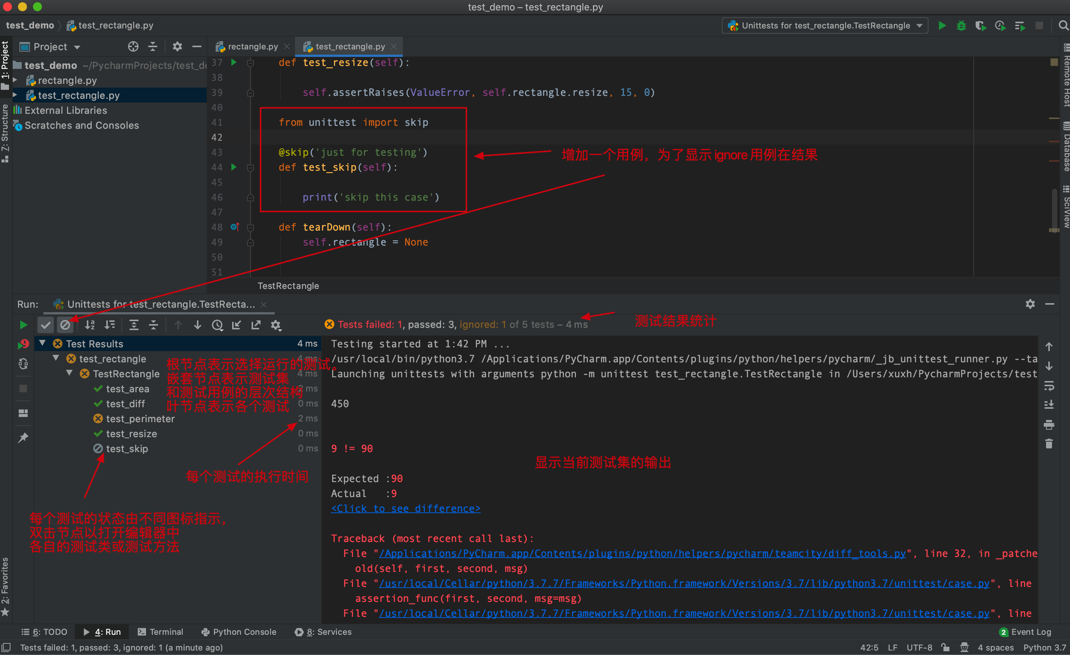Run with coverage icon
The image size is (1070, 655).
point(980,25)
